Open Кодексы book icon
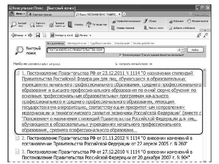The width and height of the screenshot is (219, 164). [x=70, y=24]
